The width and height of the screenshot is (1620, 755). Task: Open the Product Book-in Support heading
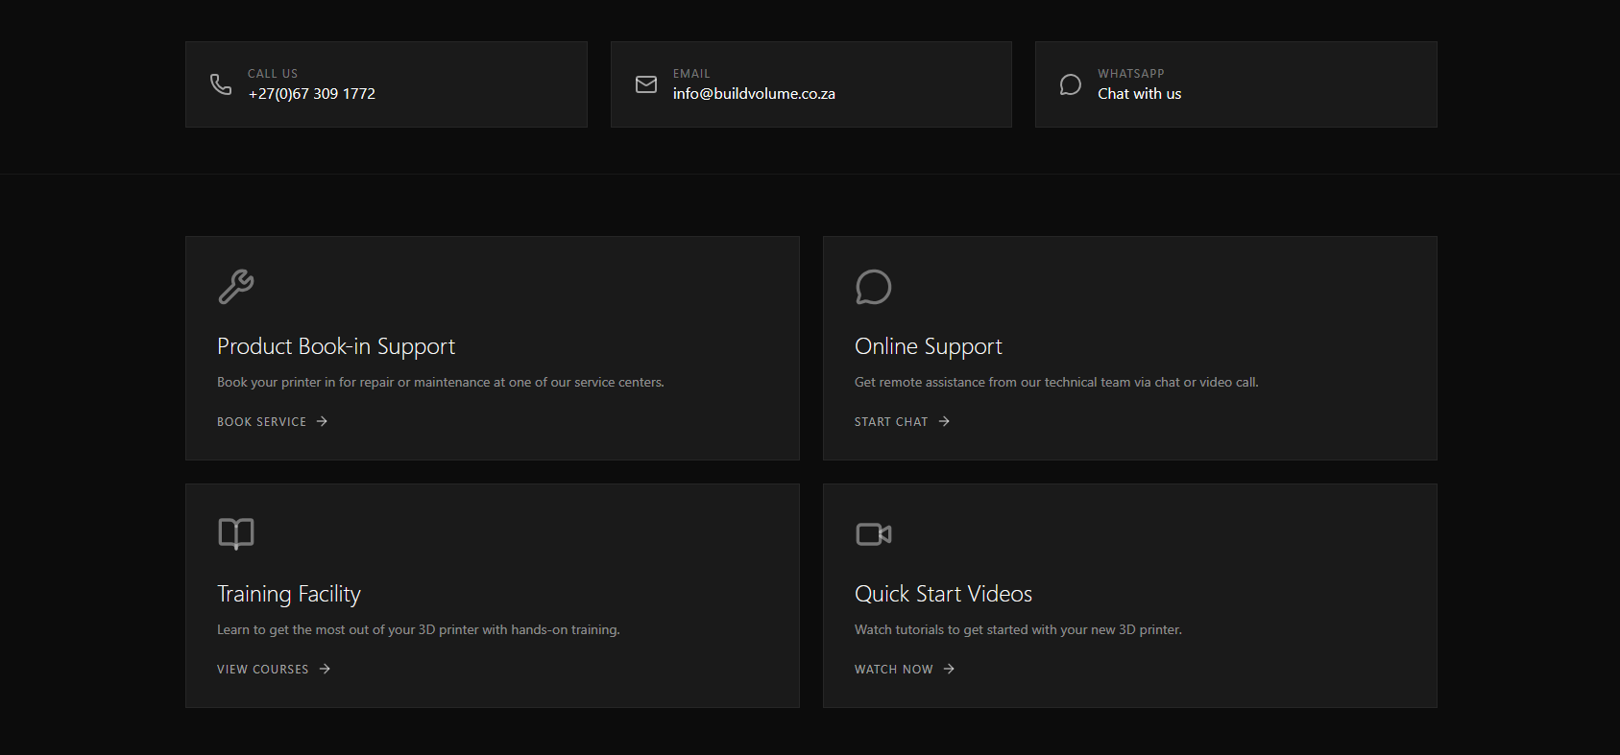point(336,346)
